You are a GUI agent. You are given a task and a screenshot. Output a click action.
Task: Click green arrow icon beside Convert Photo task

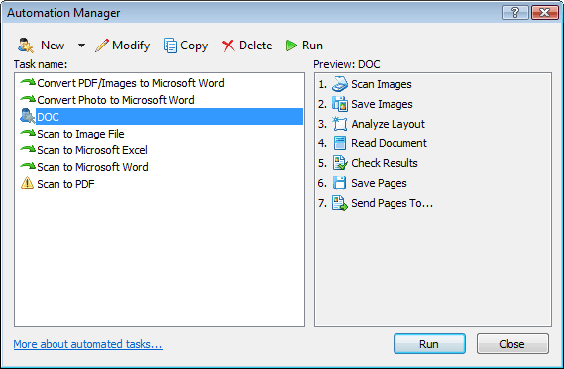coord(28,99)
